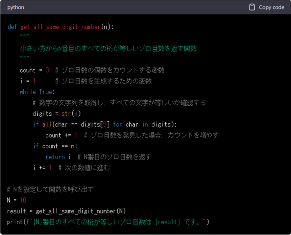Select the python language label in the header

coord(15,7)
